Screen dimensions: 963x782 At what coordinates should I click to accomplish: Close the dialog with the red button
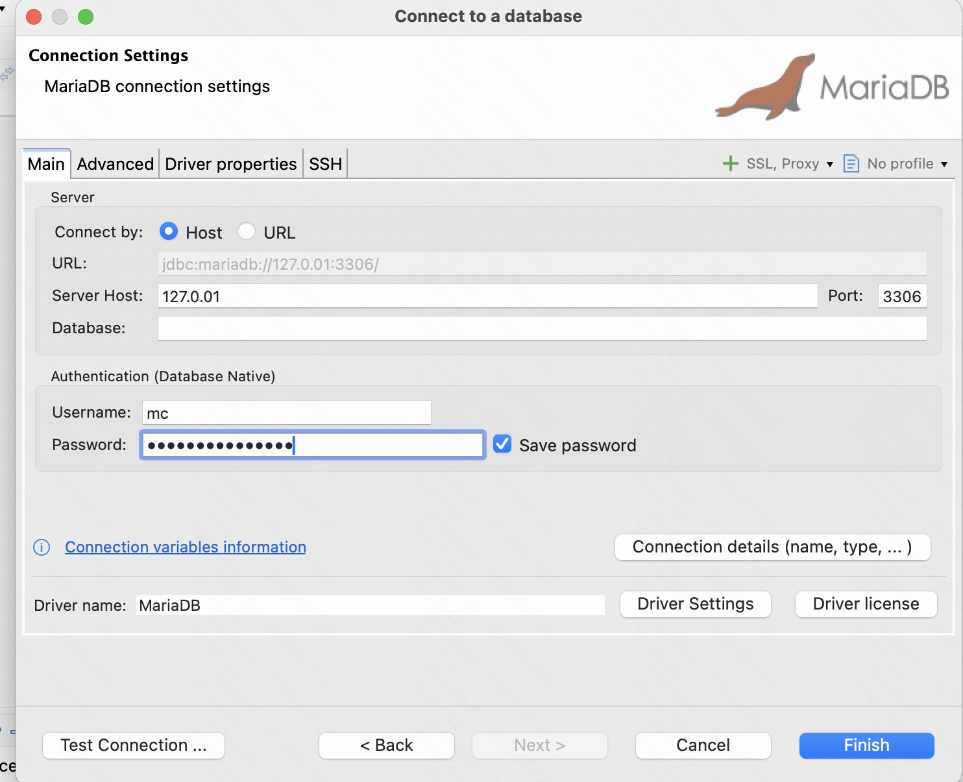point(34,17)
